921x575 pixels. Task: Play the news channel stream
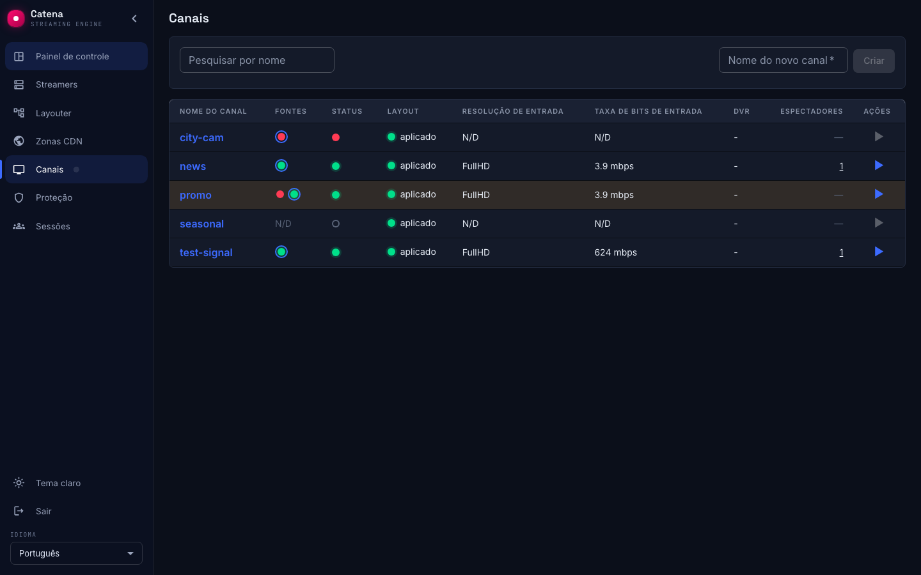pyautogui.click(x=879, y=165)
